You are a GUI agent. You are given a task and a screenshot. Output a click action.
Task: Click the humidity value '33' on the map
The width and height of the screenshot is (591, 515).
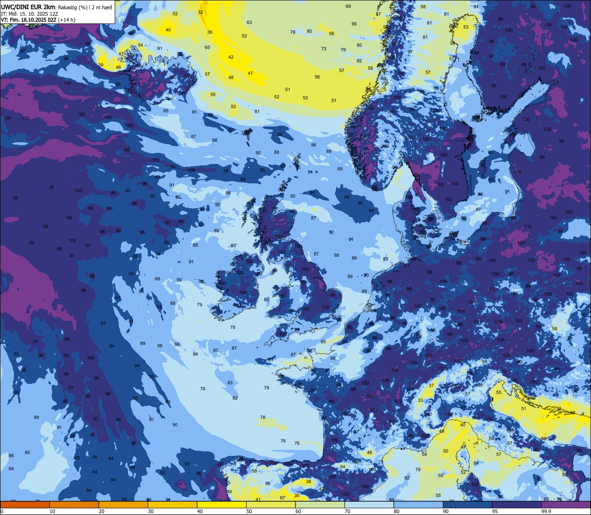click(x=420, y=400)
